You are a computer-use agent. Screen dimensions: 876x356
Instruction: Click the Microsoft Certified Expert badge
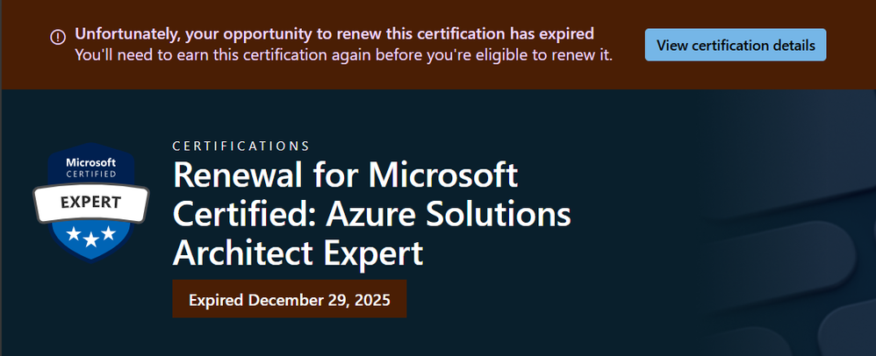point(90,203)
